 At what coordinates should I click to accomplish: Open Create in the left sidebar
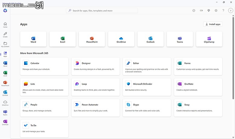pos(5,35)
